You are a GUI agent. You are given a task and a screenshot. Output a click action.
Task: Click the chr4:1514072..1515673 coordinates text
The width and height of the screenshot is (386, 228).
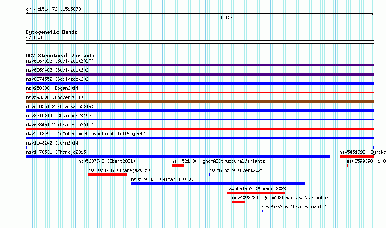click(x=53, y=10)
